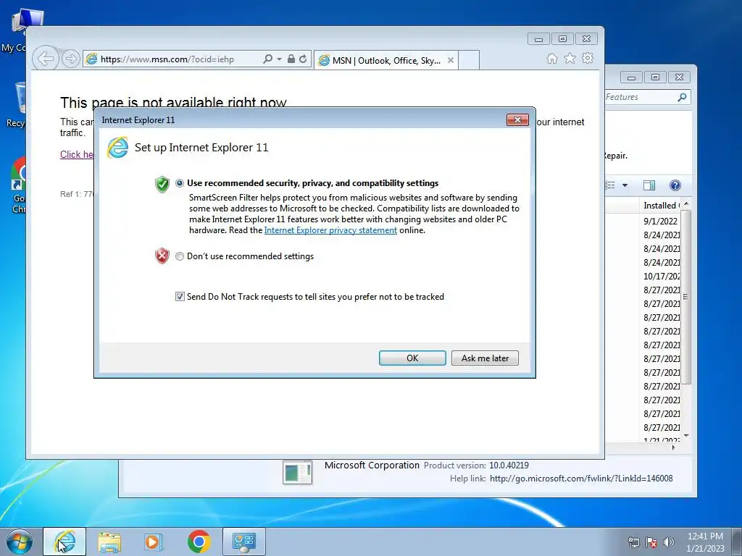Click scroll up arrow in Programs list
The image size is (742, 556).
pyautogui.click(x=686, y=203)
